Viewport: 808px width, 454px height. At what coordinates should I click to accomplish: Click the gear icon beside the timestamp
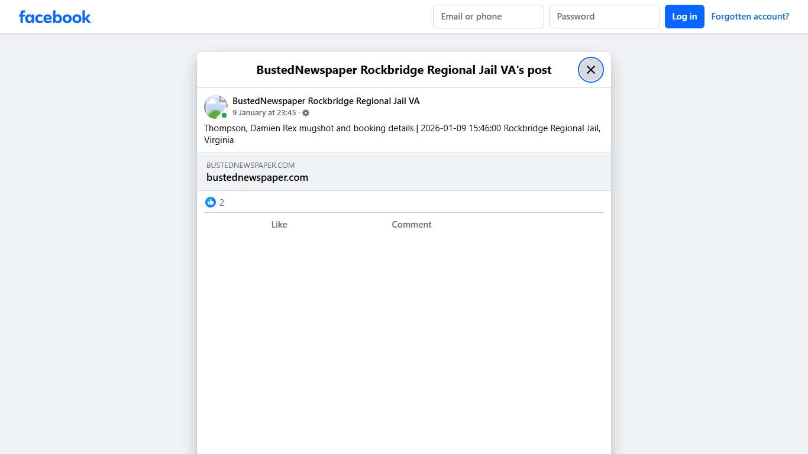[306, 113]
